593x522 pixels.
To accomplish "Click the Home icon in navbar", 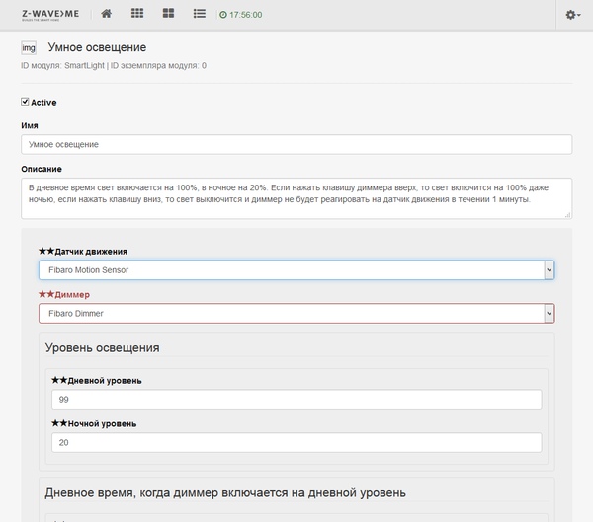I will tap(106, 14).
